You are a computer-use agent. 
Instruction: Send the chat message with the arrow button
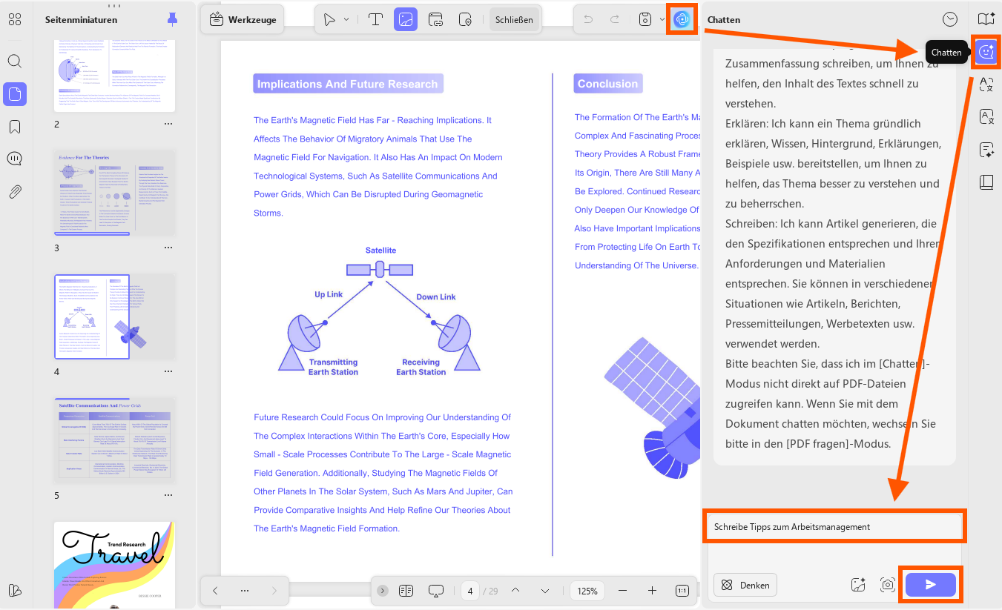point(931,585)
